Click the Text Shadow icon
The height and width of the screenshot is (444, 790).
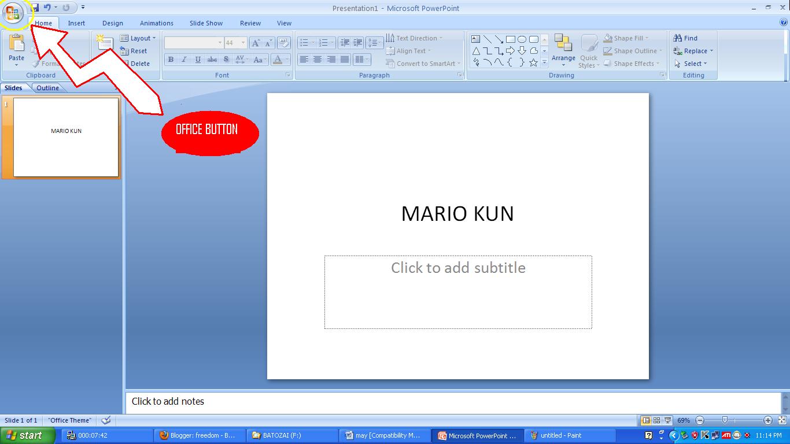(226, 59)
